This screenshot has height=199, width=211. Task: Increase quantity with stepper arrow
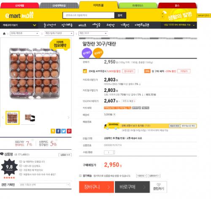click(114, 151)
